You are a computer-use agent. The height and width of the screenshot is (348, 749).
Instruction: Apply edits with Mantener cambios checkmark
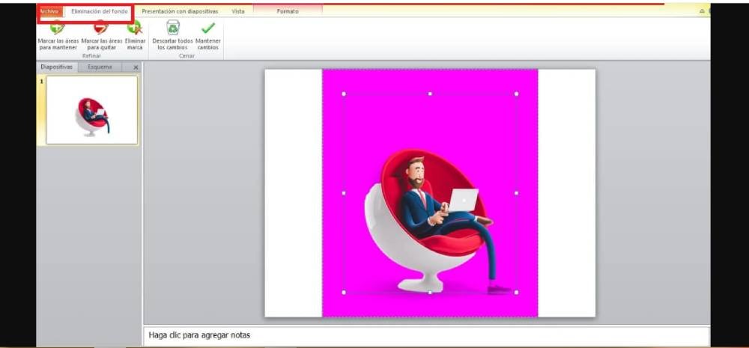tap(207, 28)
